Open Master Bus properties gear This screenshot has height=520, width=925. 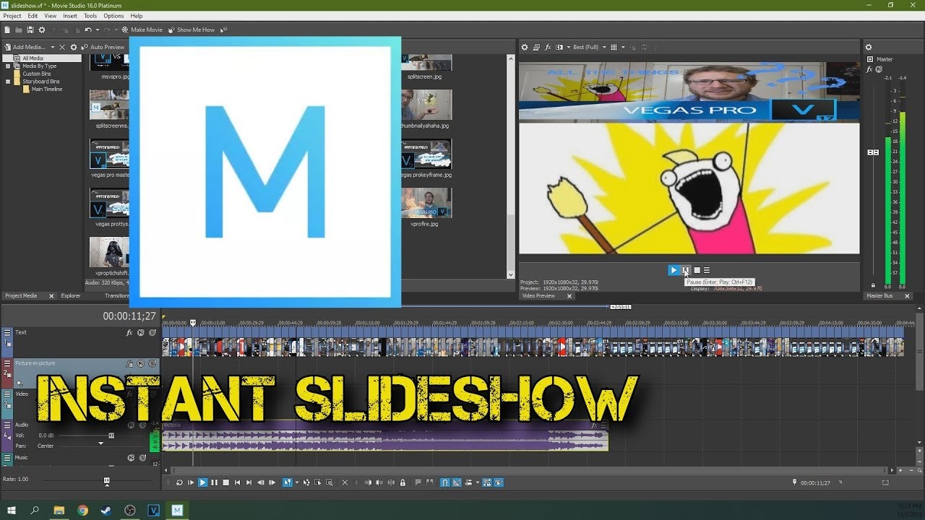[x=869, y=47]
